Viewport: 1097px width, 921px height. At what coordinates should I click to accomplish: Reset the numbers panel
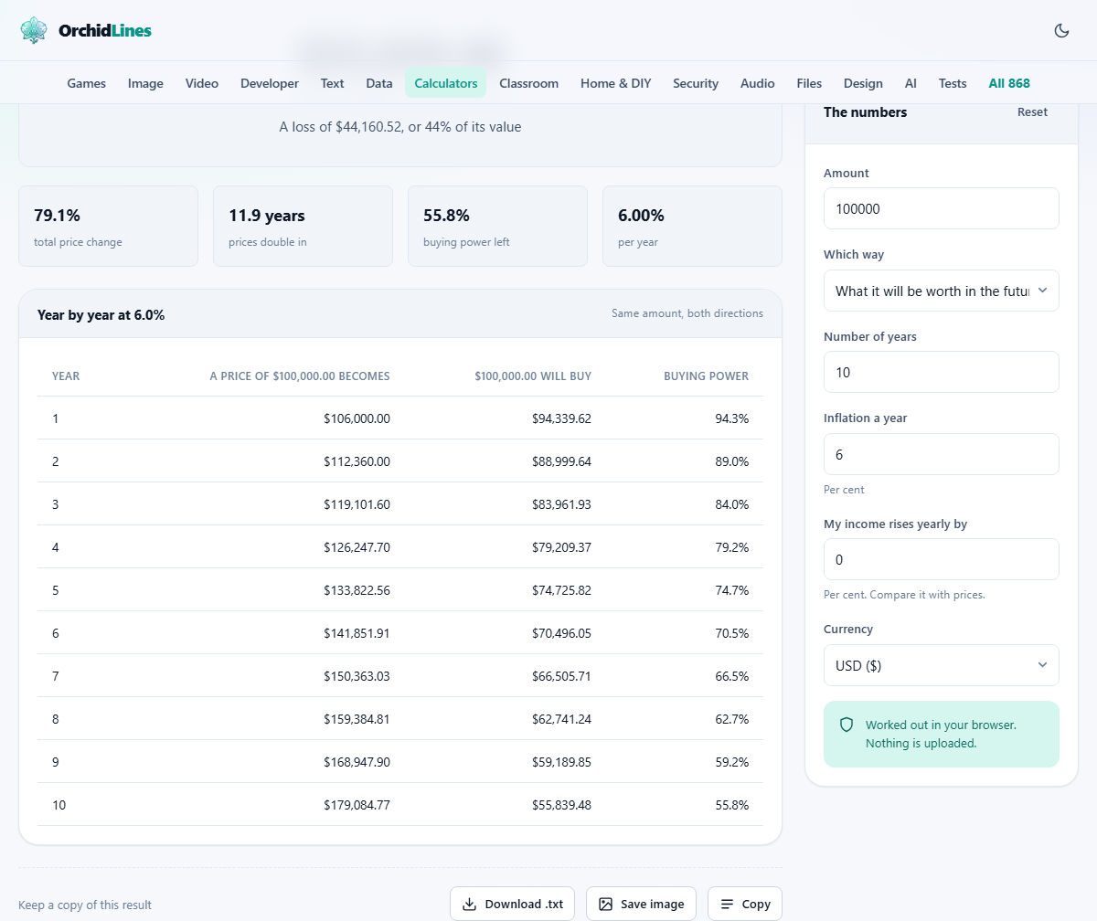point(1032,111)
